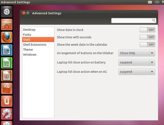Launch LibreOffice Writer from the dock
164x125 pixels.
(x=7, y=50)
